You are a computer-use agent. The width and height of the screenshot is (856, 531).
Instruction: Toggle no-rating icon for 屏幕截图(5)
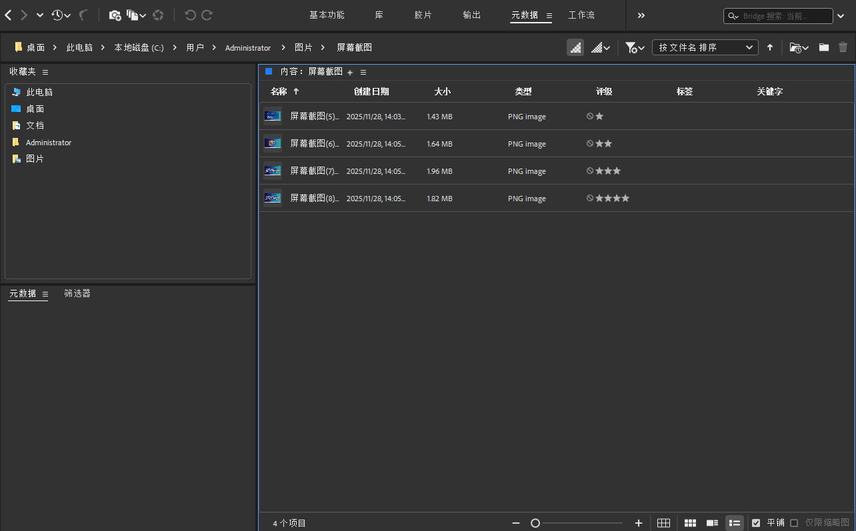pos(590,116)
